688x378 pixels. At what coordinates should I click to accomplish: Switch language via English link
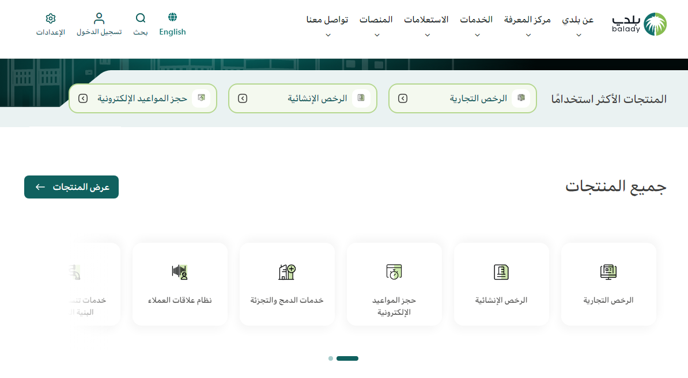click(172, 32)
